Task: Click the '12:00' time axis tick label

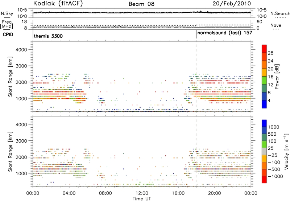Action: [142, 193]
